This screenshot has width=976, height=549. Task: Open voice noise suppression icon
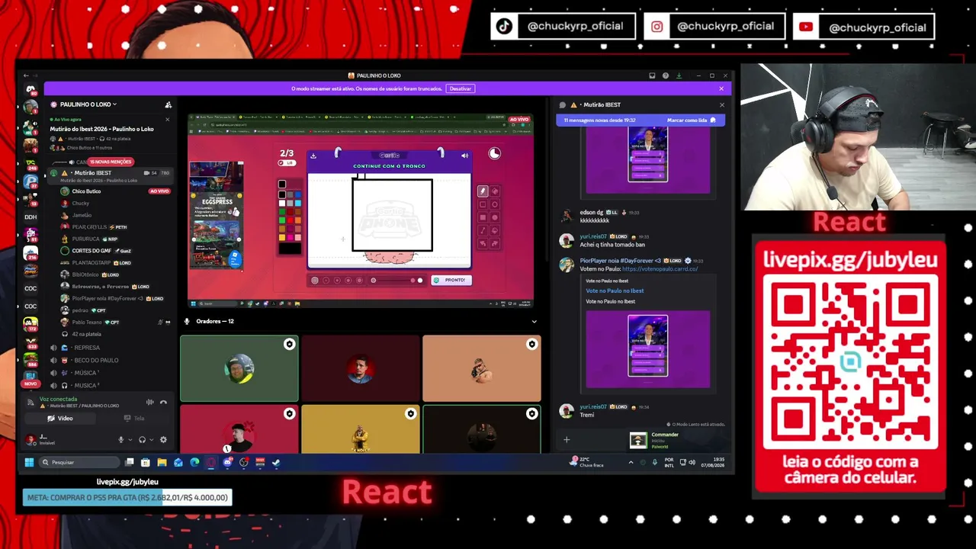(x=150, y=402)
